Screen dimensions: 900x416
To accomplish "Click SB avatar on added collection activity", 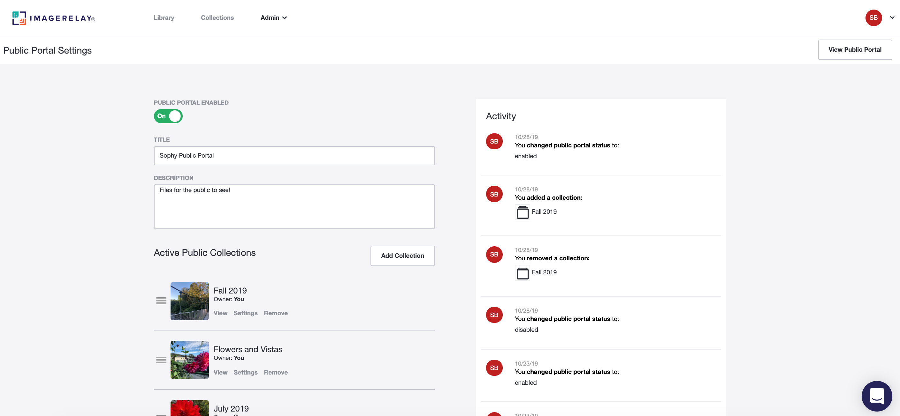I will coord(494,194).
